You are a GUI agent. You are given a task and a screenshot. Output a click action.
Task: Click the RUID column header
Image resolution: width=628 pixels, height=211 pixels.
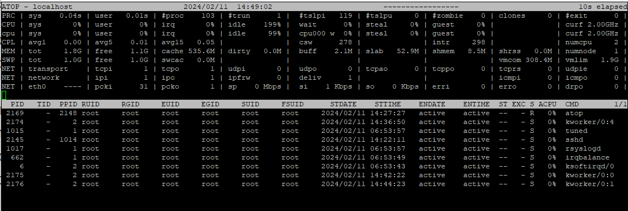click(90, 104)
